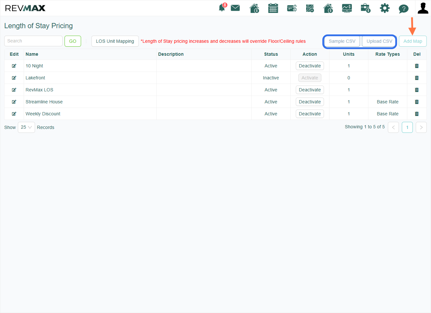The width and height of the screenshot is (431, 313).
Task: Edit the RevMax LOS pricing row
Action: click(x=14, y=90)
